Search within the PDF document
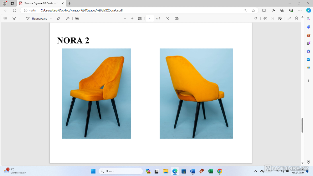 [256, 18]
